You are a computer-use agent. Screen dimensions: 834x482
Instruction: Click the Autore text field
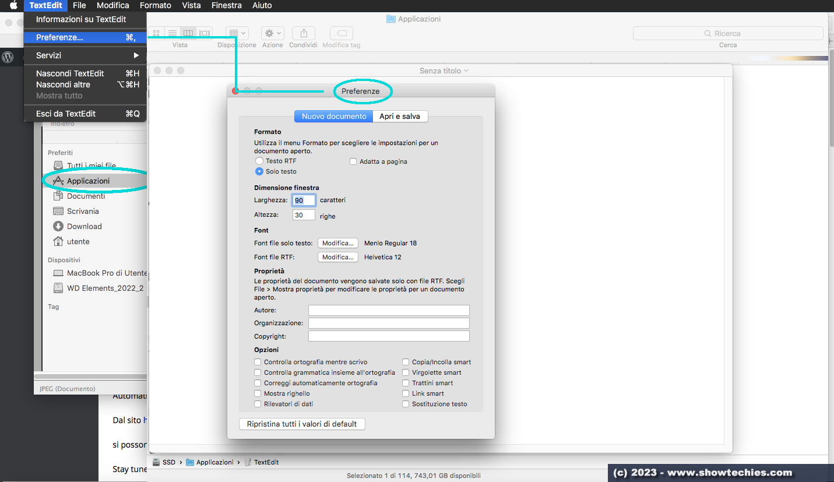389,310
